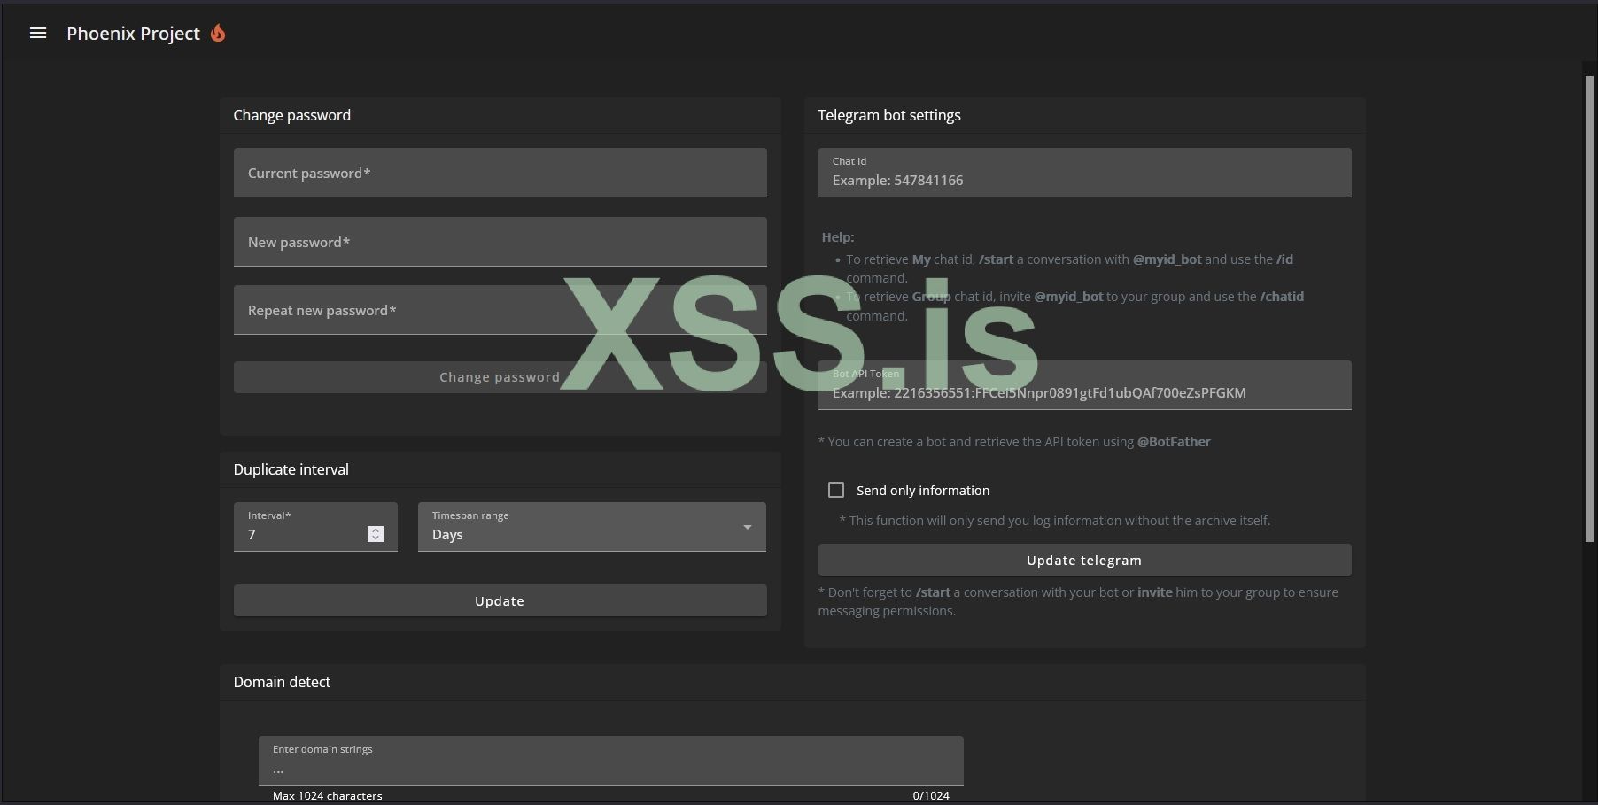Click the Change password button

point(500,376)
